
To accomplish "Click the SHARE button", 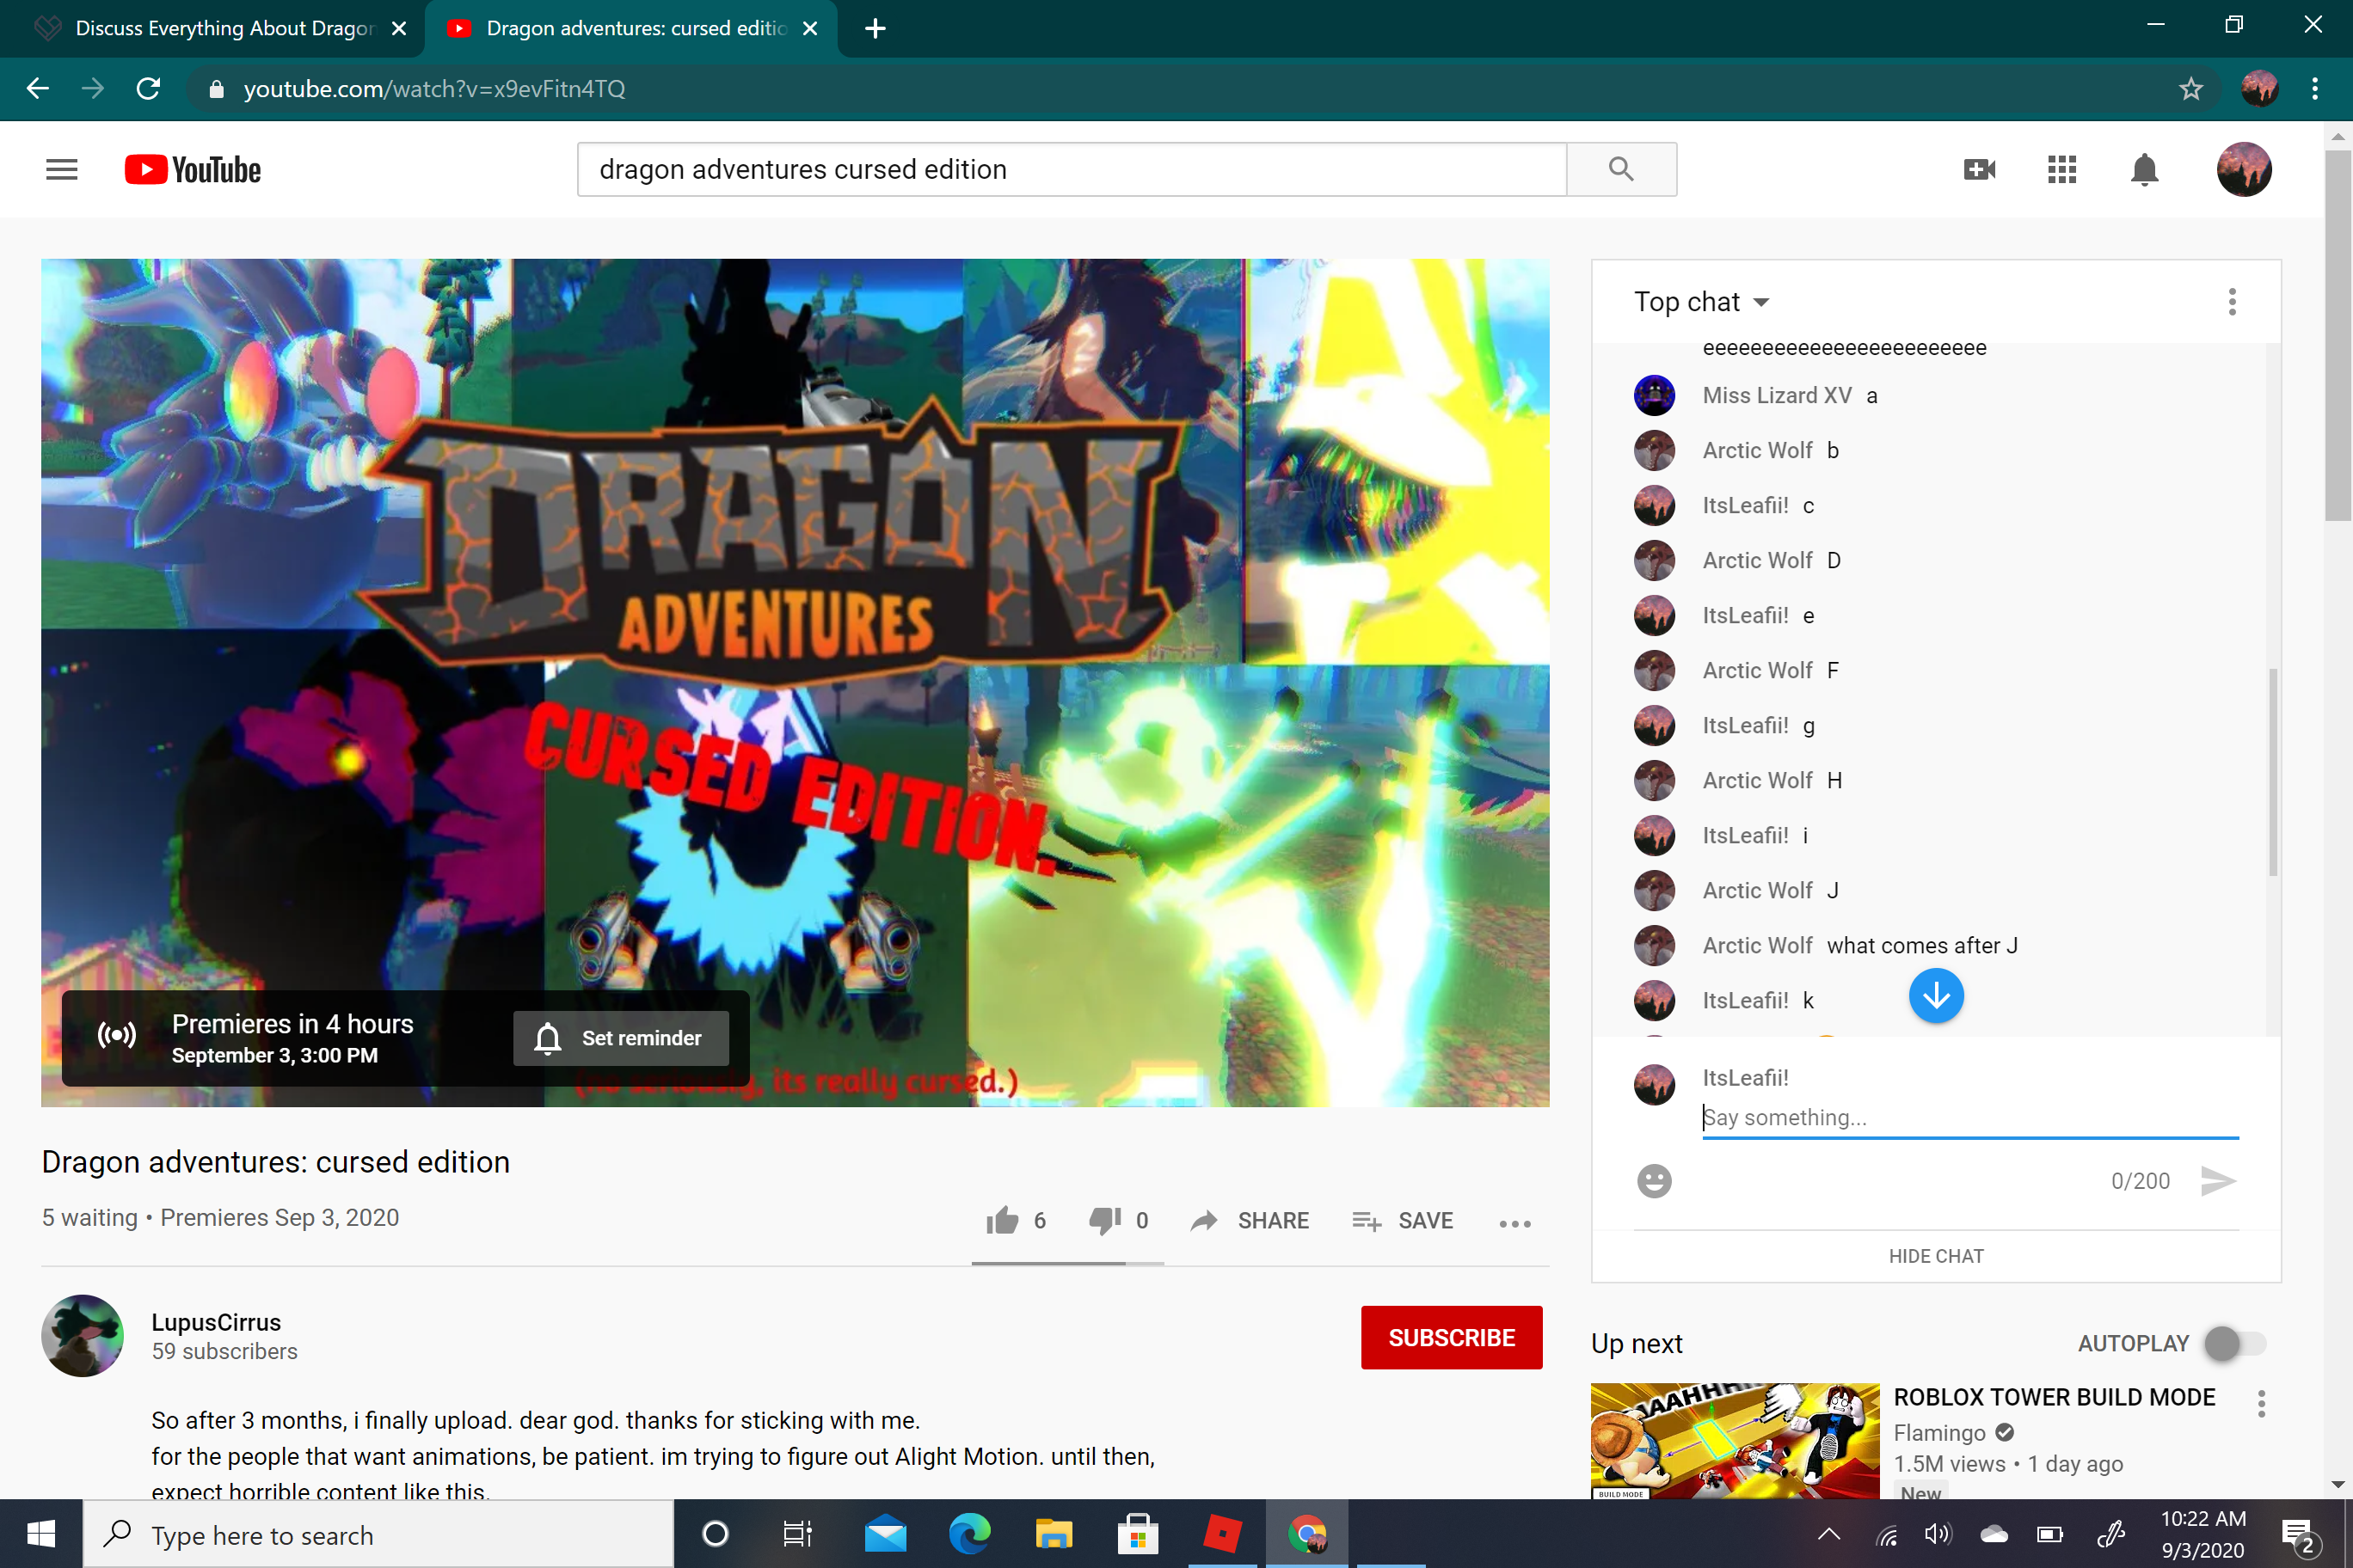I will tap(1250, 1220).
